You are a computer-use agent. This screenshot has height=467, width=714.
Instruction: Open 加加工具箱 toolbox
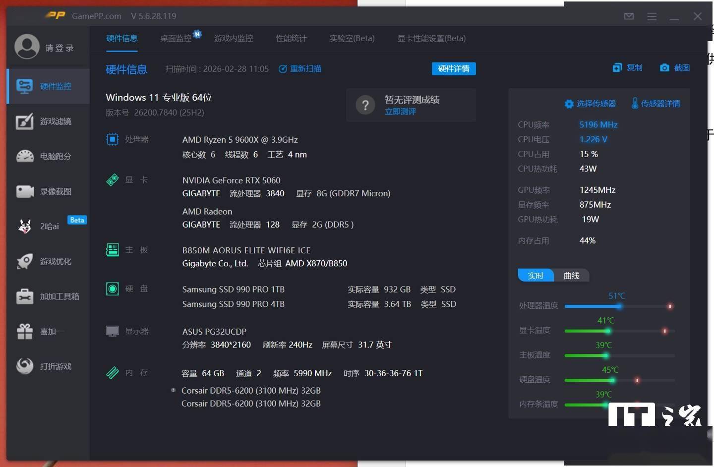48,296
